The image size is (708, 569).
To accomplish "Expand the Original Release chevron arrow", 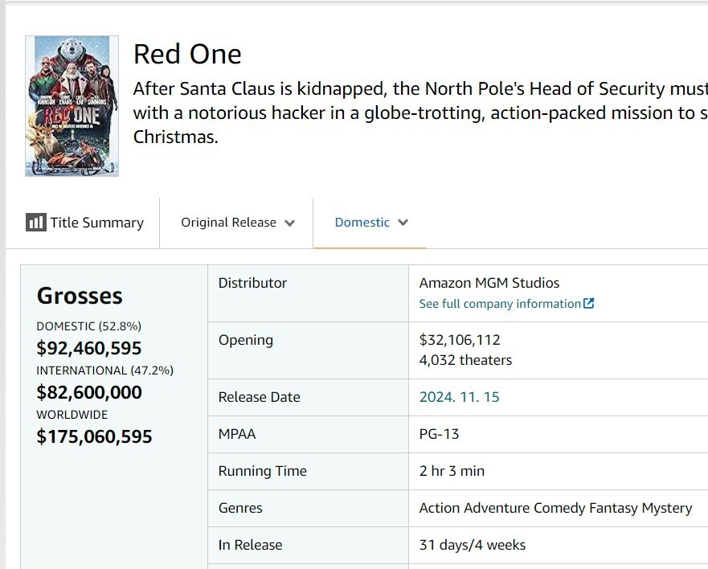I will click(x=290, y=223).
